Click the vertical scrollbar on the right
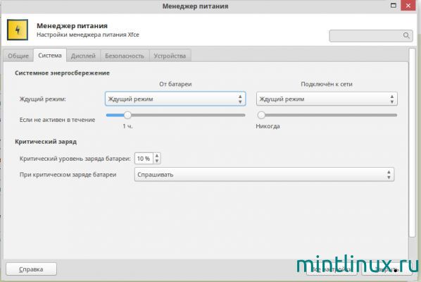421x282 pixels. pos(412,142)
